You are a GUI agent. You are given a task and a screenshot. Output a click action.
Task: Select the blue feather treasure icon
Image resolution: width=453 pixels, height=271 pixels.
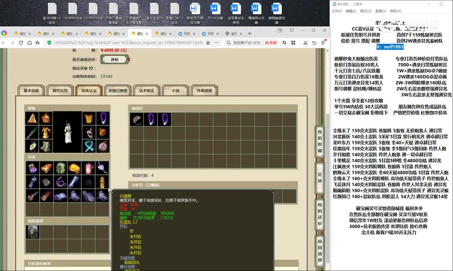coord(74,182)
